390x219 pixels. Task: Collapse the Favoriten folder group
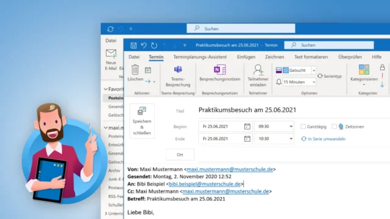(x=106, y=89)
